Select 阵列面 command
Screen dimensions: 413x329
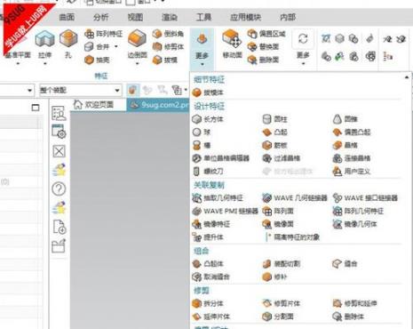278,211
